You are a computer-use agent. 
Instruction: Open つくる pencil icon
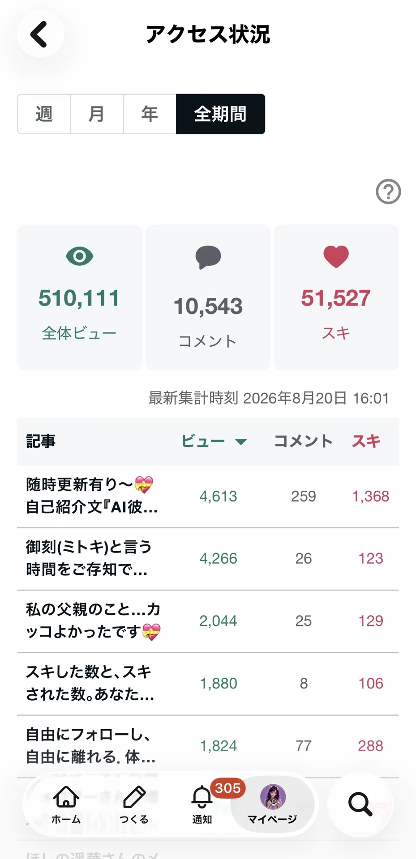coord(134,804)
